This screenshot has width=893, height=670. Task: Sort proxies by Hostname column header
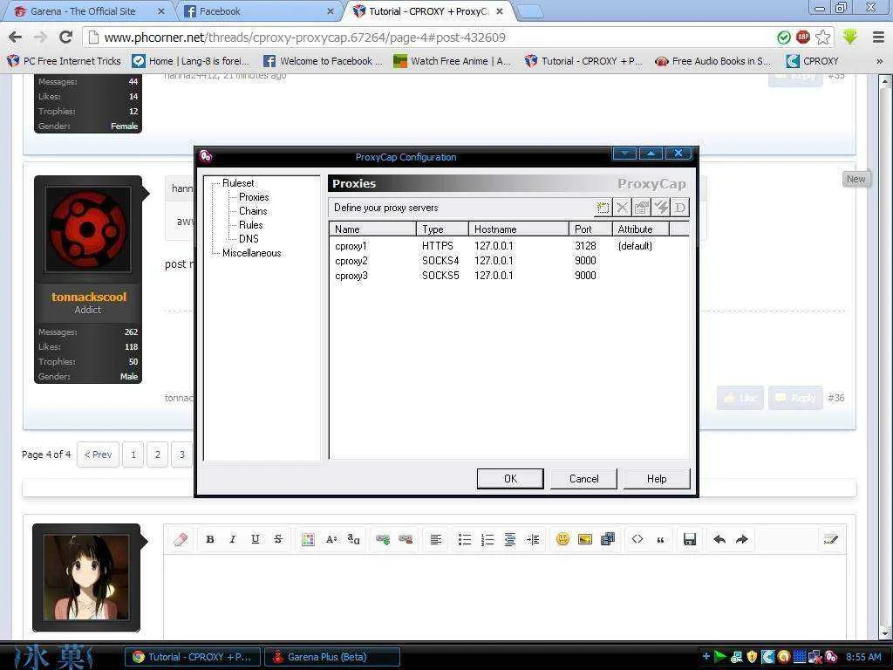[518, 229]
